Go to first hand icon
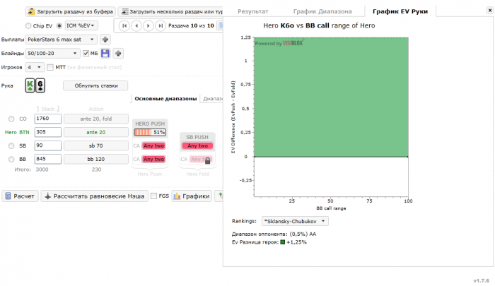The image size is (495, 286). [x=124, y=26]
